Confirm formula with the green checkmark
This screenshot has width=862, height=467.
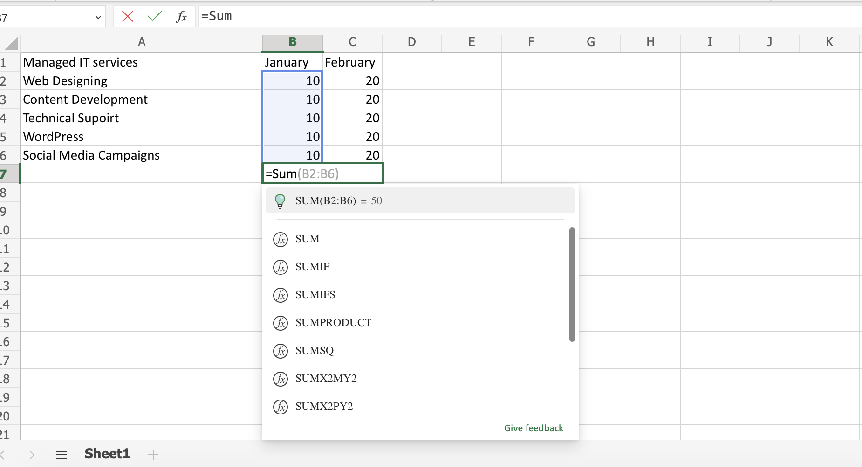click(x=154, y=17)
